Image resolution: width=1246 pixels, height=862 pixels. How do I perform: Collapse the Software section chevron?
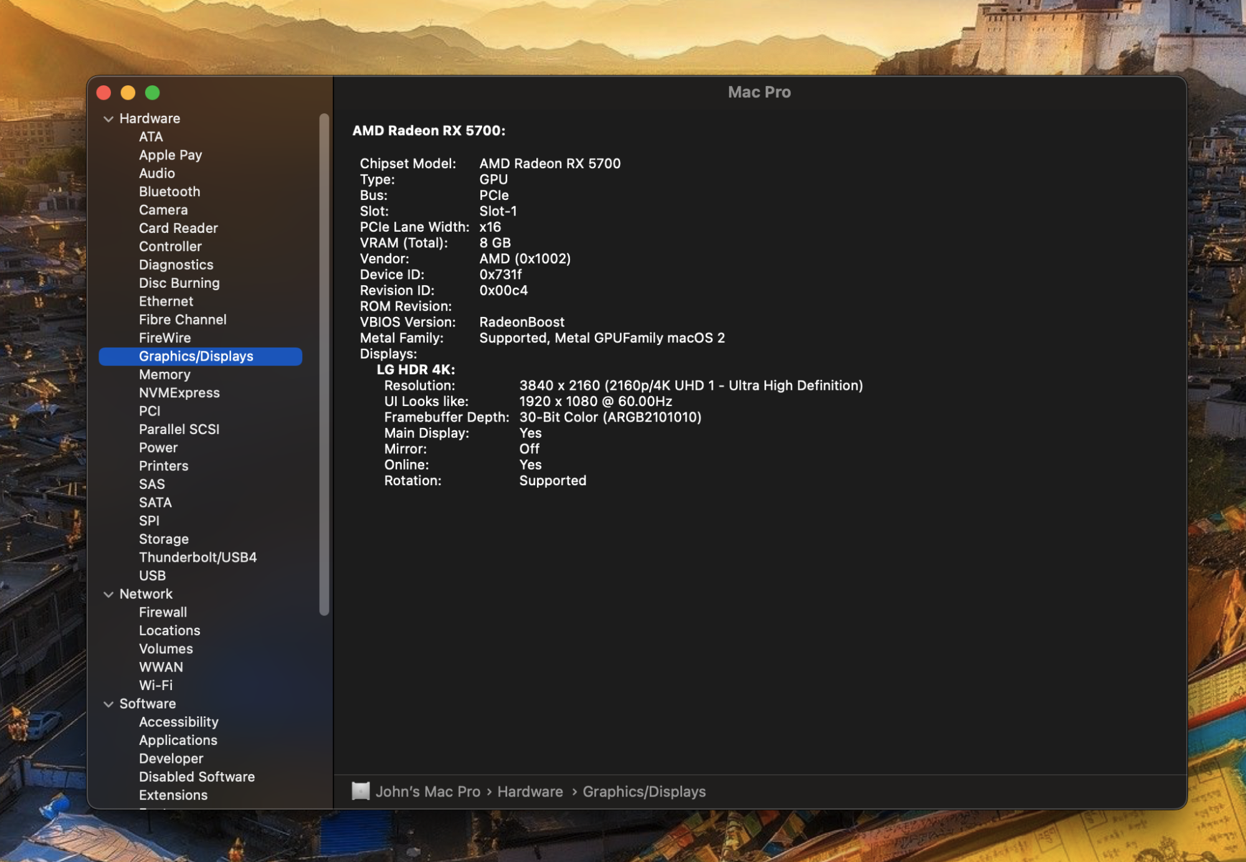[x=108, y=704]
